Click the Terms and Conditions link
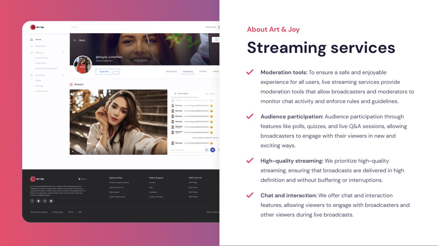 pos(39,212)
